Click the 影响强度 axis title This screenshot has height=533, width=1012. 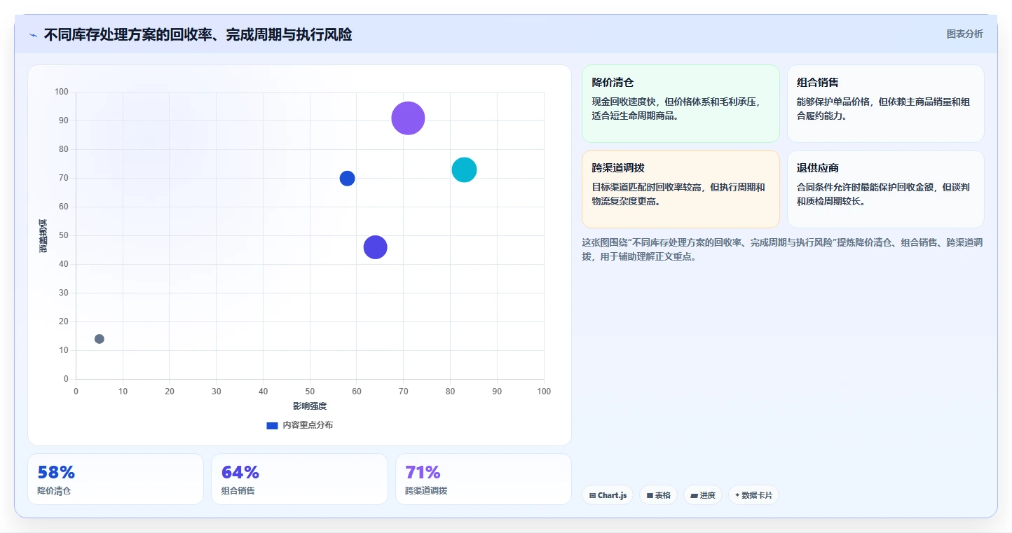pos(310,406)
